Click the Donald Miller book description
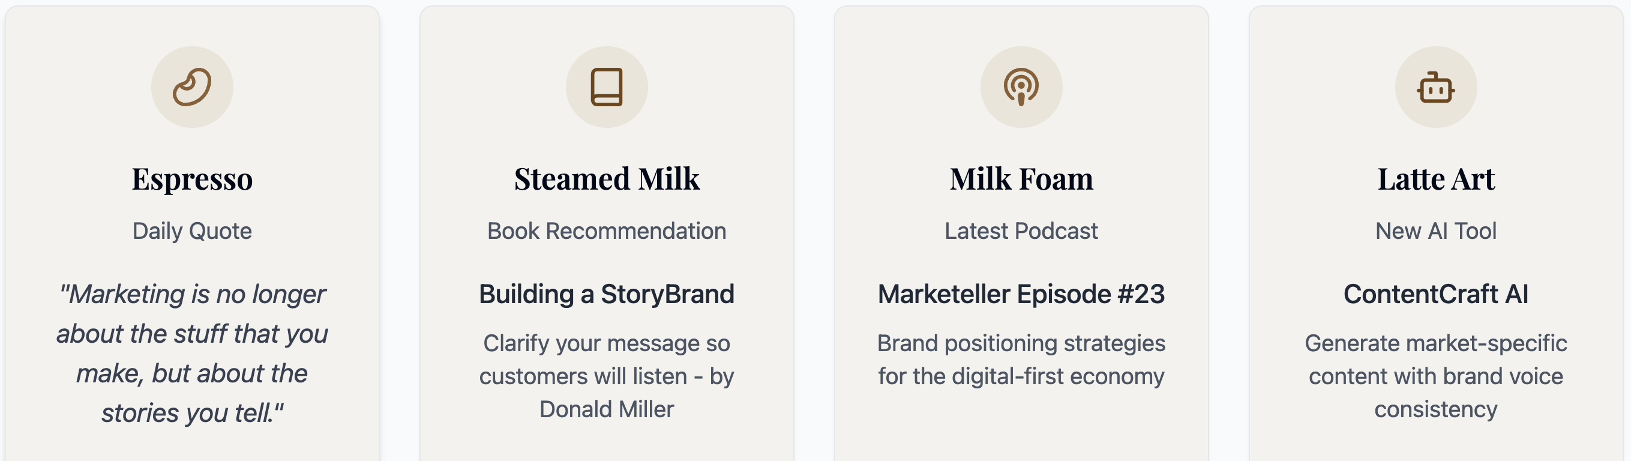Viewport: 1631px width, 461px height. coord(607,376)
